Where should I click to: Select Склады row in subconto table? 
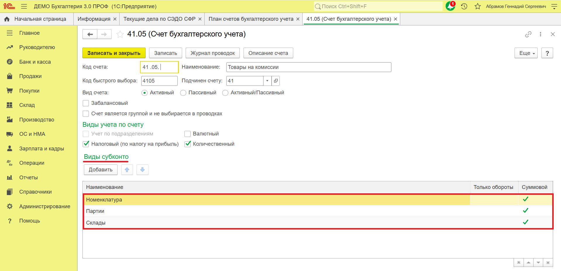(x=318, y=223)
